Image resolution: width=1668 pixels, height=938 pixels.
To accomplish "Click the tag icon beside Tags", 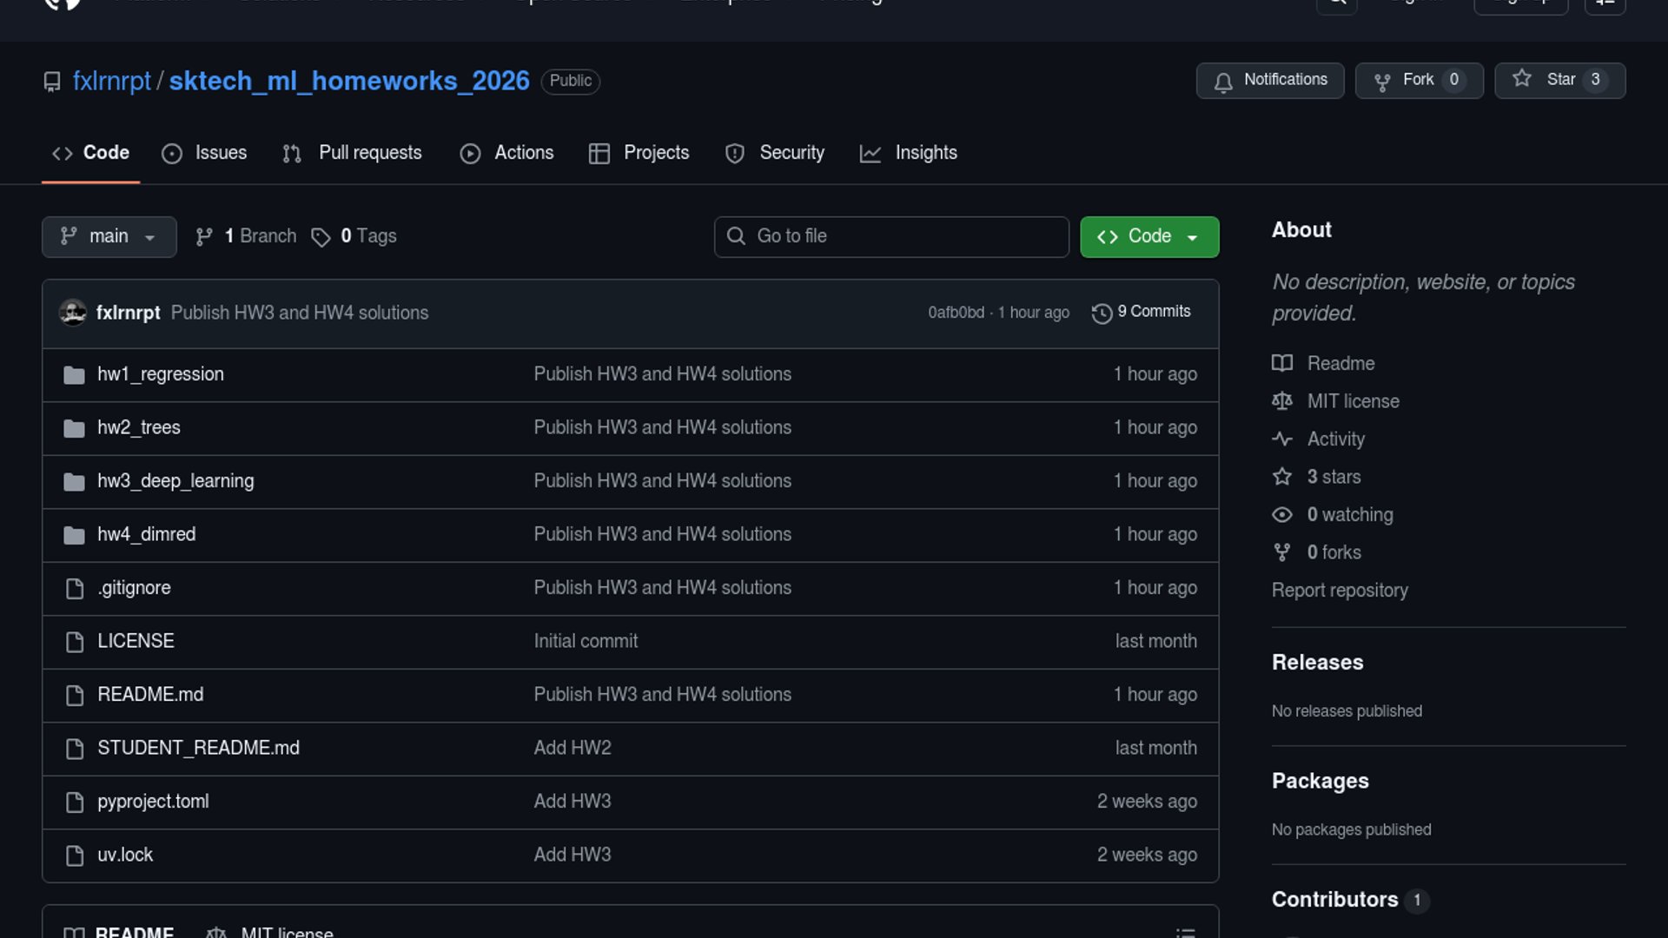I will point(321,237).
